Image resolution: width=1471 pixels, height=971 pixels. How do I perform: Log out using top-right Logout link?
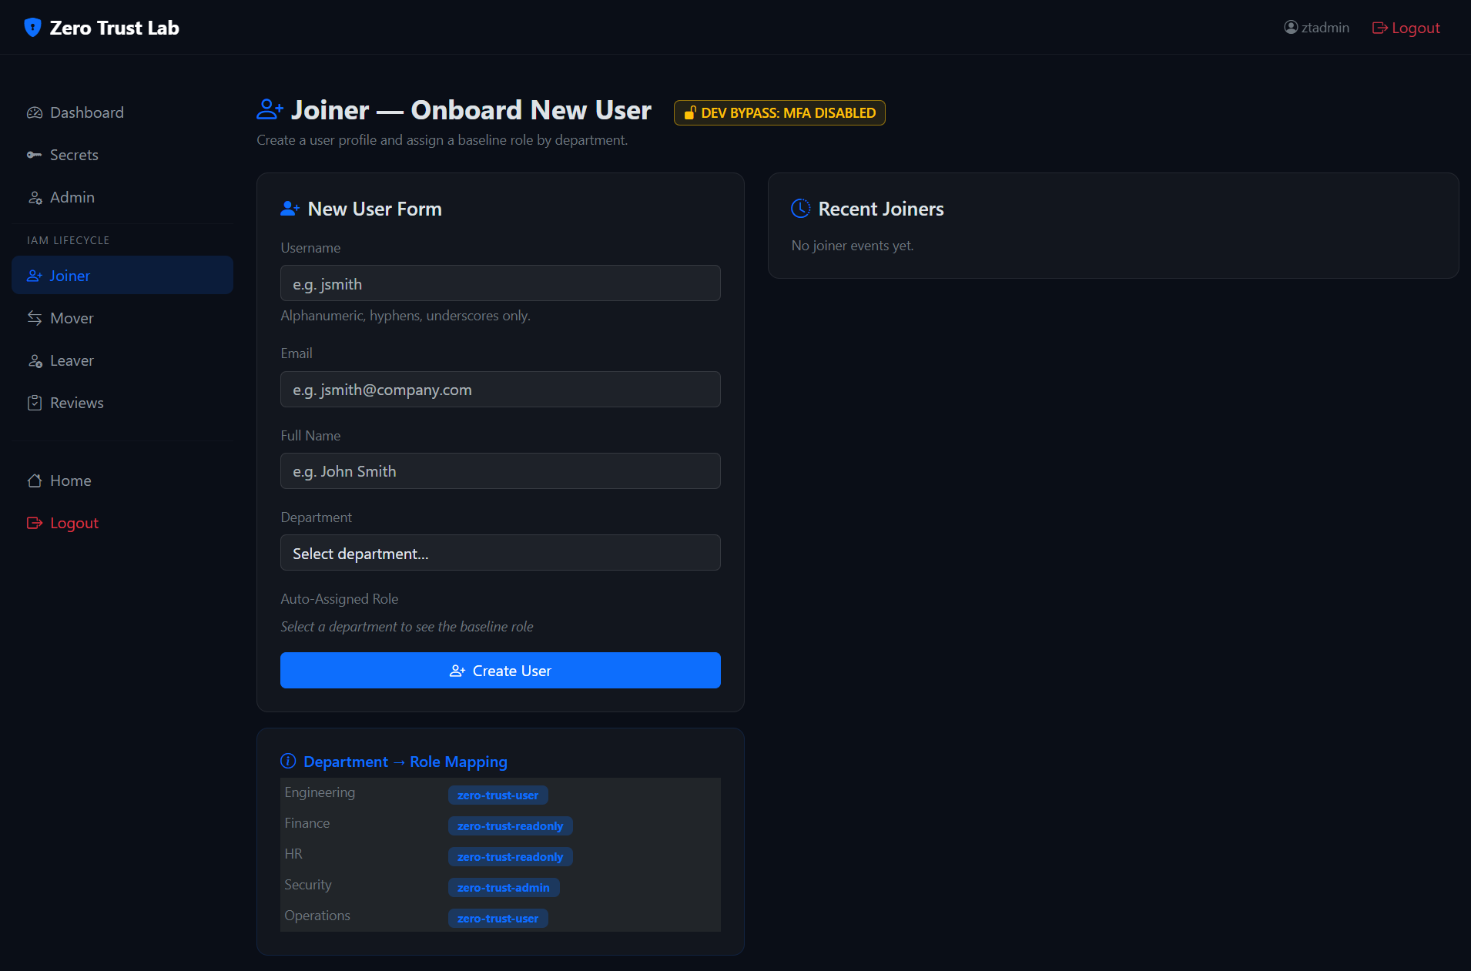(1406, 28)
